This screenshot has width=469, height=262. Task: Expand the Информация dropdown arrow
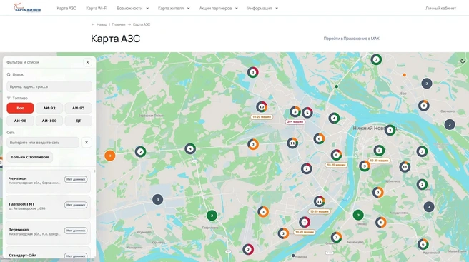point(277,9)
